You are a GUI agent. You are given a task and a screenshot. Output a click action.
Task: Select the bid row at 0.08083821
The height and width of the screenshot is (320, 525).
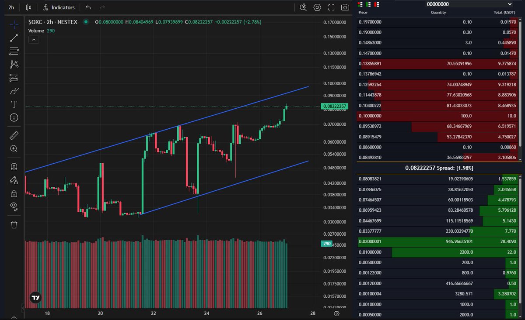click(x=437, y=179)
